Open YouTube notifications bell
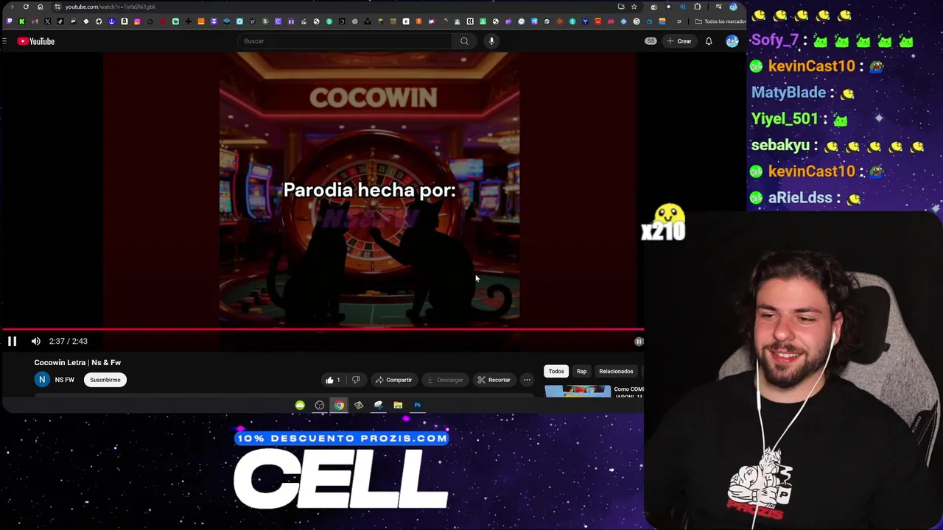 coord(709,41)
